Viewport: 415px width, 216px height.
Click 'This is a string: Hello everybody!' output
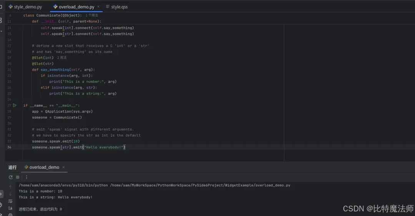coord(56,197)
